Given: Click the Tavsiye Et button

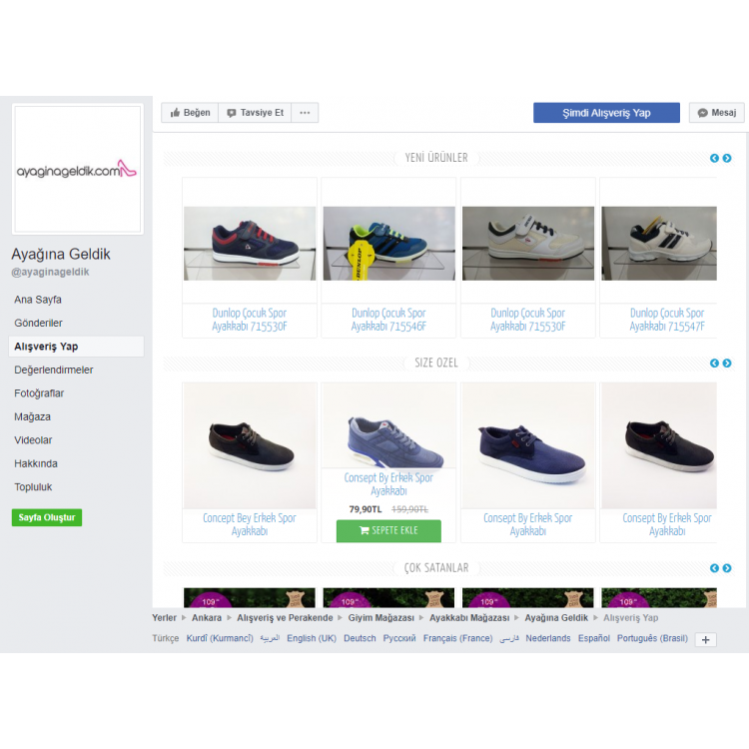Looking at the screenshot, I should (255, 113).
